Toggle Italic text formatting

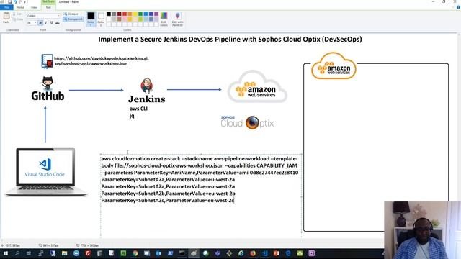point(46,22)
